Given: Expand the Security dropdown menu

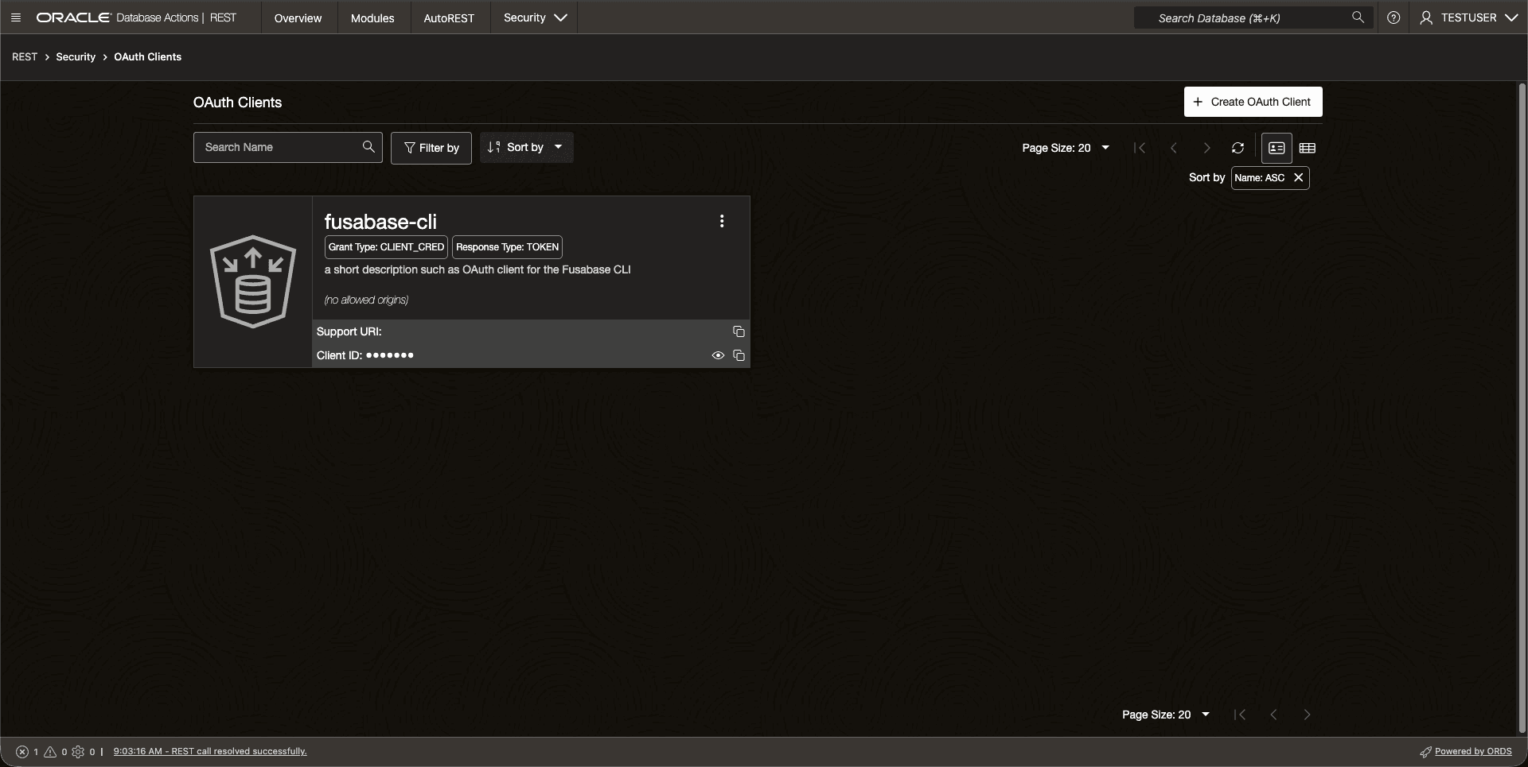Looking at the screenshot, I should pyautogui.click(x=535, y=17).
